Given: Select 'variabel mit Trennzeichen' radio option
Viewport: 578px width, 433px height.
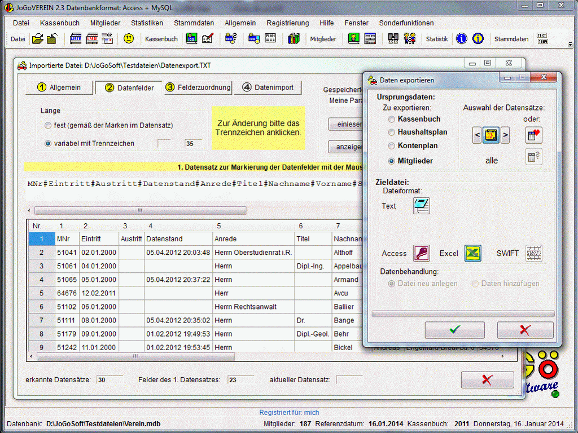Looking at the screenshot, I should pyautogui.click(x=48, y=144).
